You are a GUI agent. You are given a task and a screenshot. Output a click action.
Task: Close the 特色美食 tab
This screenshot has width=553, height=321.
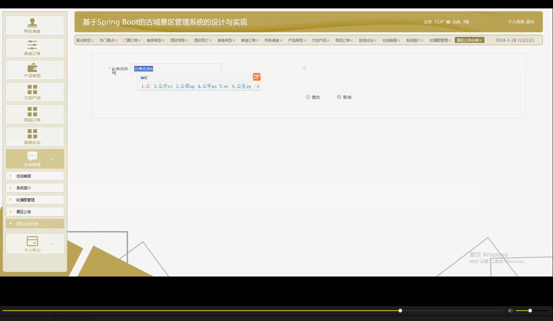pos(281,40)
